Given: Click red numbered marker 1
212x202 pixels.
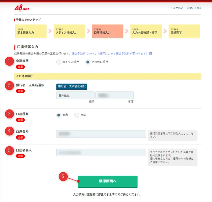Looking at the screenshot, I should [x=9, y=61].
